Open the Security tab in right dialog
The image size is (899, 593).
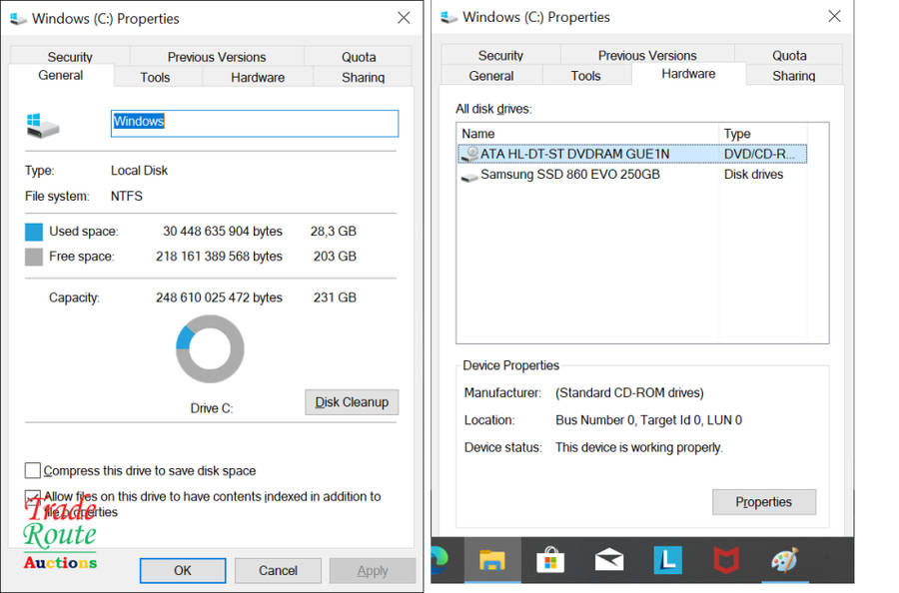[x=500, y=56]
